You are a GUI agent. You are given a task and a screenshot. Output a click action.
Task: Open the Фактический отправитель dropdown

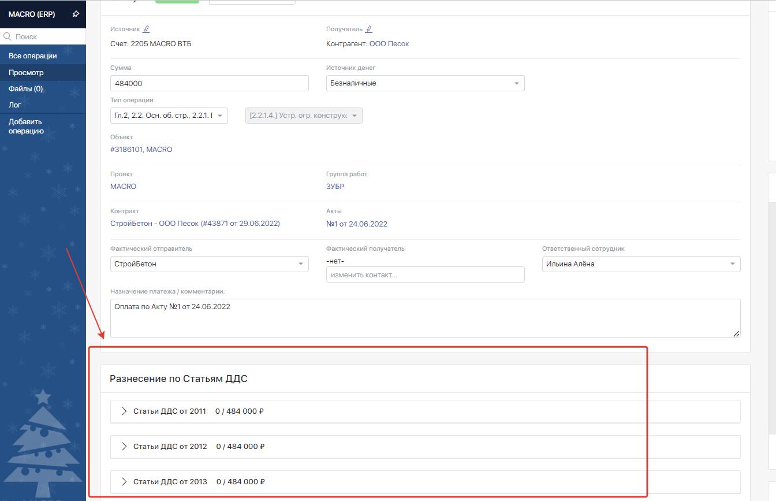(x=209, y=264)
